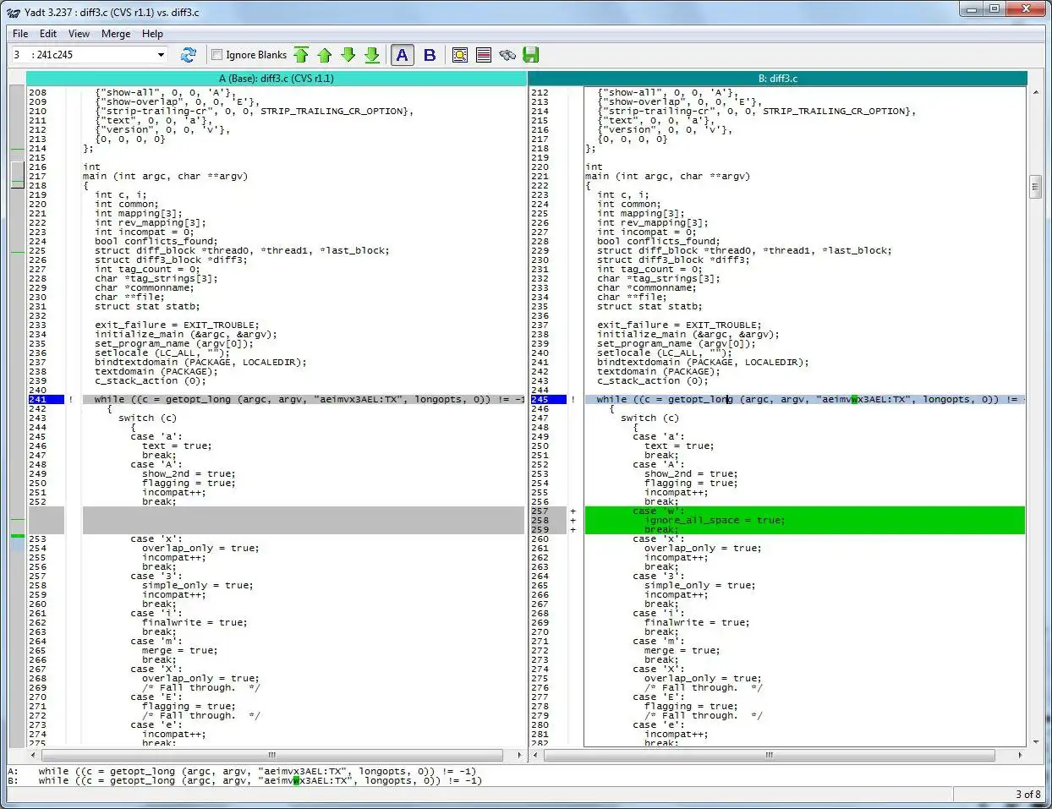Click the red-striped split diff icon
Viewport: 1052px width, 809px height.
click(484, 55)
